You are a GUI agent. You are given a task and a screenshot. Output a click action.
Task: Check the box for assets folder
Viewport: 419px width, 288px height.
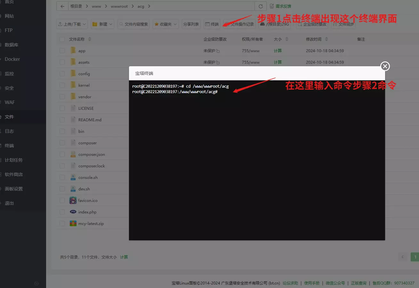(62, 62)
